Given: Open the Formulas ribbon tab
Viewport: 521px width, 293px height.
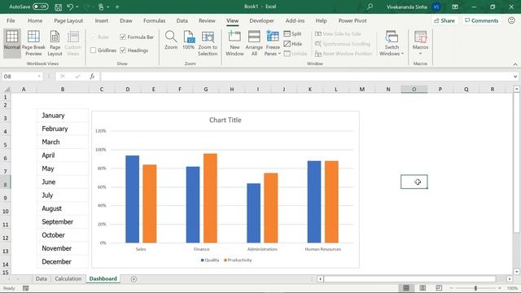Looking at the screenshot, I should [x=154, y=20].
